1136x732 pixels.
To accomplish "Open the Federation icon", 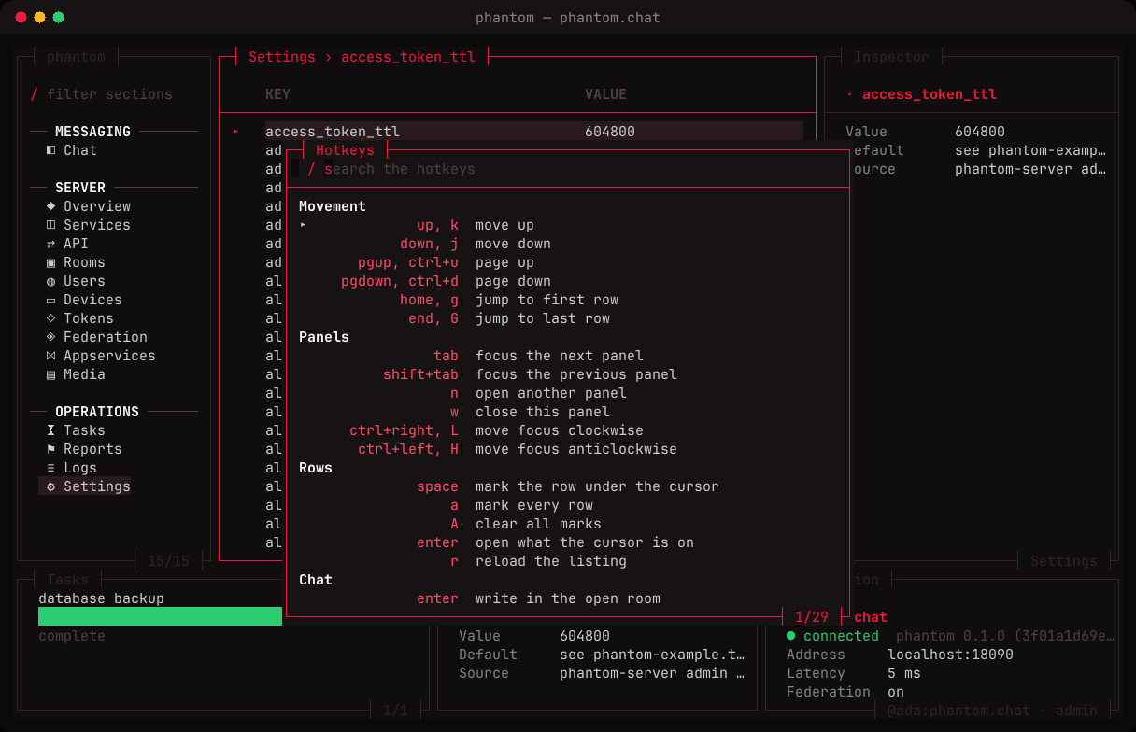I will click(x=50, y=337).
